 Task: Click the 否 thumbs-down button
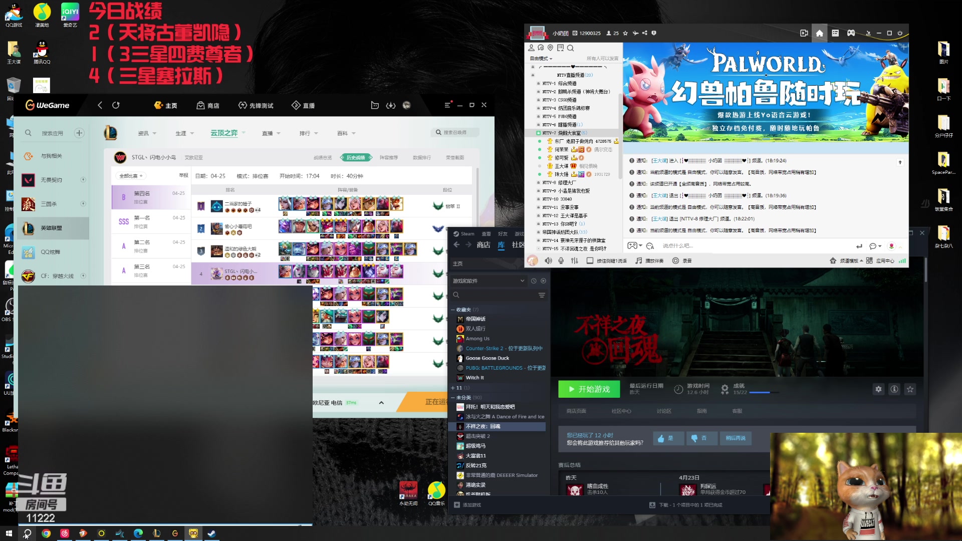coord(701,438)
